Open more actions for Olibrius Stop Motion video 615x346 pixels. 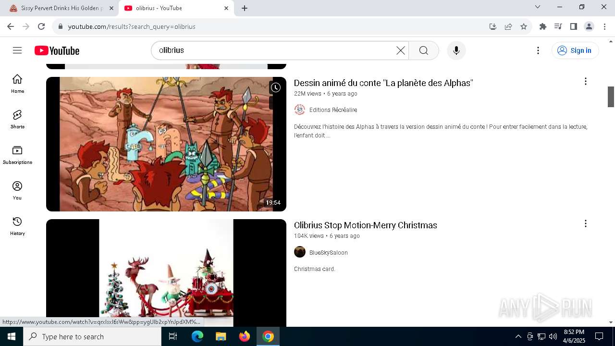pyautogui.click(x=585, y=223)
